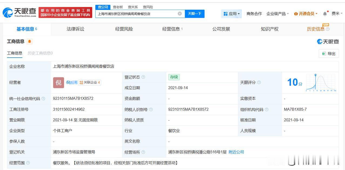Click the 个体工商户 value
The image size is (345, 170).
(x=63, y=131)
